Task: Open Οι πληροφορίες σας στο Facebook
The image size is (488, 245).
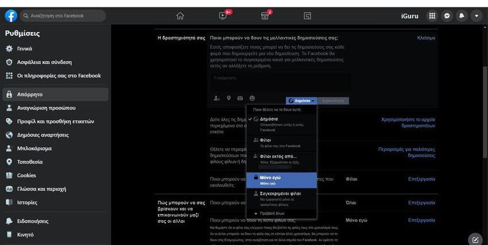Action: pos(55,76)
